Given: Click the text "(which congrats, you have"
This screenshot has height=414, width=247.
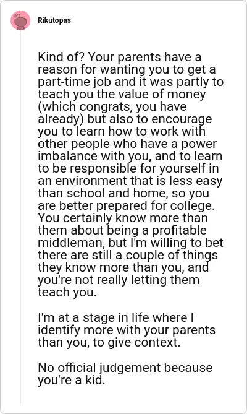Looking at the screenshot, I should coord(112,107).
